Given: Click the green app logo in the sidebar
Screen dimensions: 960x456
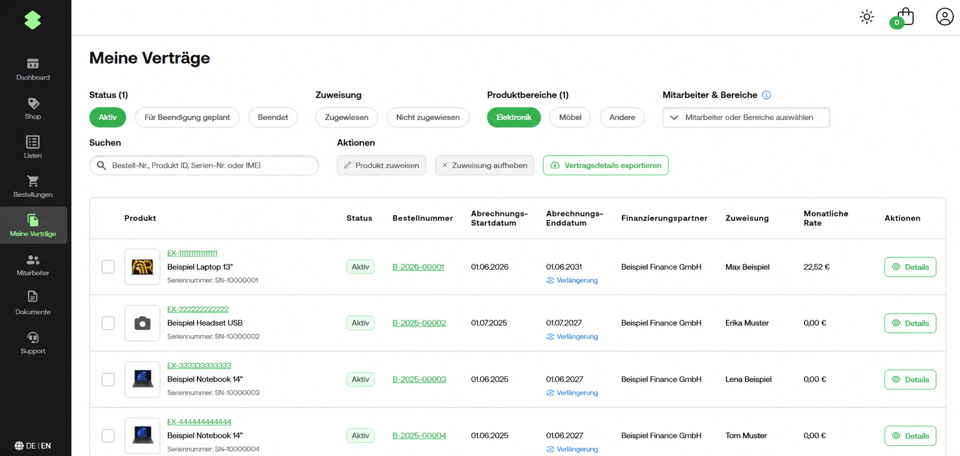Looking at the screenshot, I should click(x=33, y=20).
